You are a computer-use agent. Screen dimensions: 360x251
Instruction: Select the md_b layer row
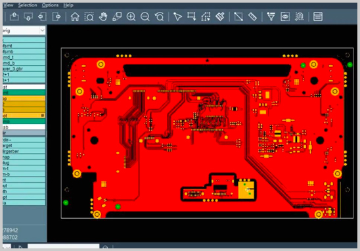coord(24,63)
